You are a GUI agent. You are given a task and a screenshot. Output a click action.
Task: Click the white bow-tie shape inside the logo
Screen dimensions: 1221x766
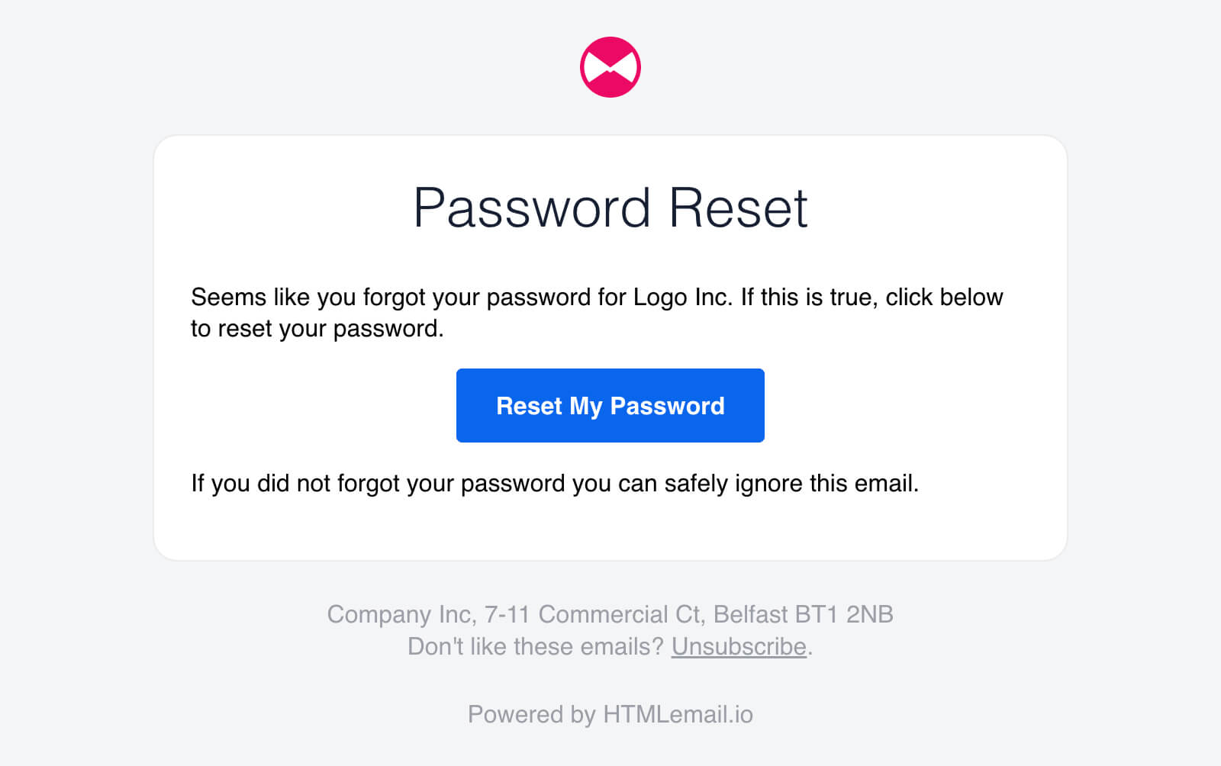pyautogui.click(x=610, y=68)
